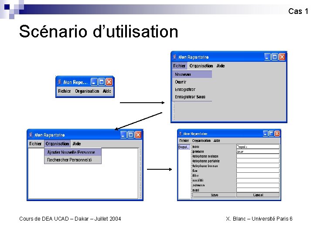Choose Nouveau in the open Fichier menu
This screenshot has height=235, width=314.
click(192, 74)
